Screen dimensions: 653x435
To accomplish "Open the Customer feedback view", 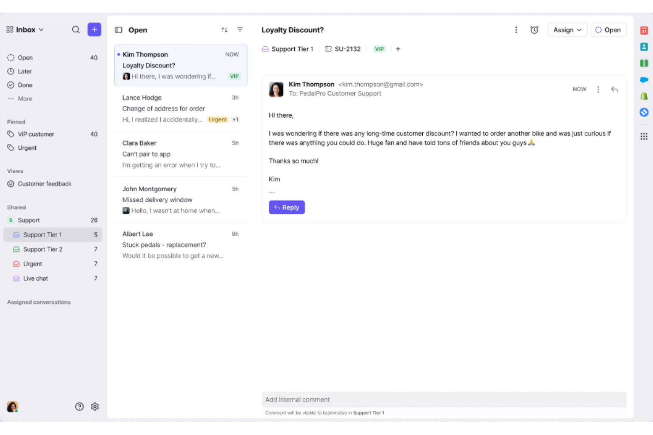I will point(45,184).
